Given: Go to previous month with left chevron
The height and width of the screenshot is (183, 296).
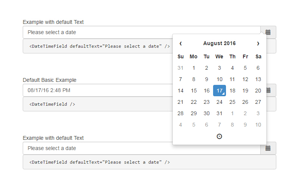Looking at the screenshot, I should point(181,44).
